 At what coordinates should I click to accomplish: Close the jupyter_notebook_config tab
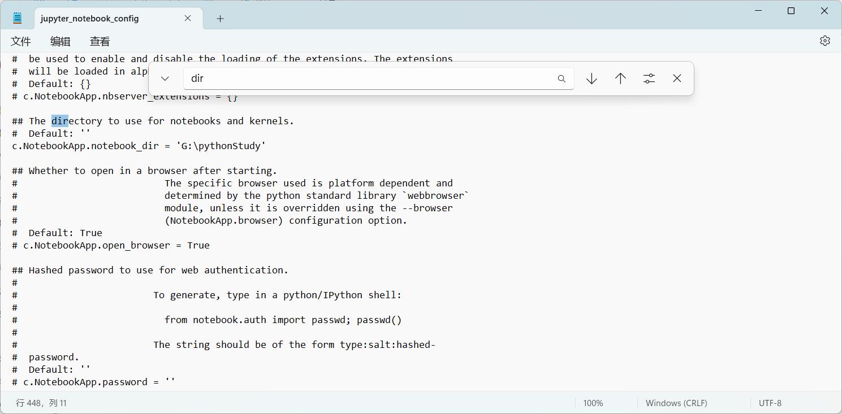[x=188, y=18]
